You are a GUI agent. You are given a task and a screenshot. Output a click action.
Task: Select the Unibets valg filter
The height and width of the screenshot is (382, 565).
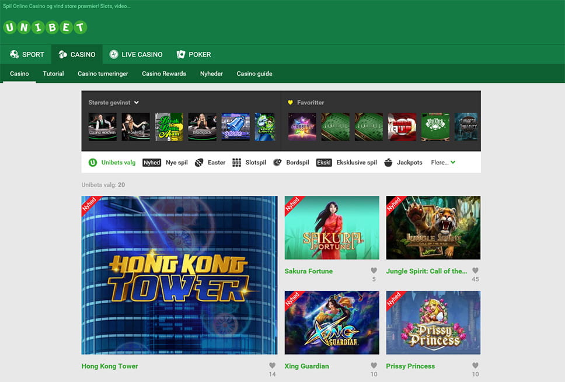click(112, 162)
